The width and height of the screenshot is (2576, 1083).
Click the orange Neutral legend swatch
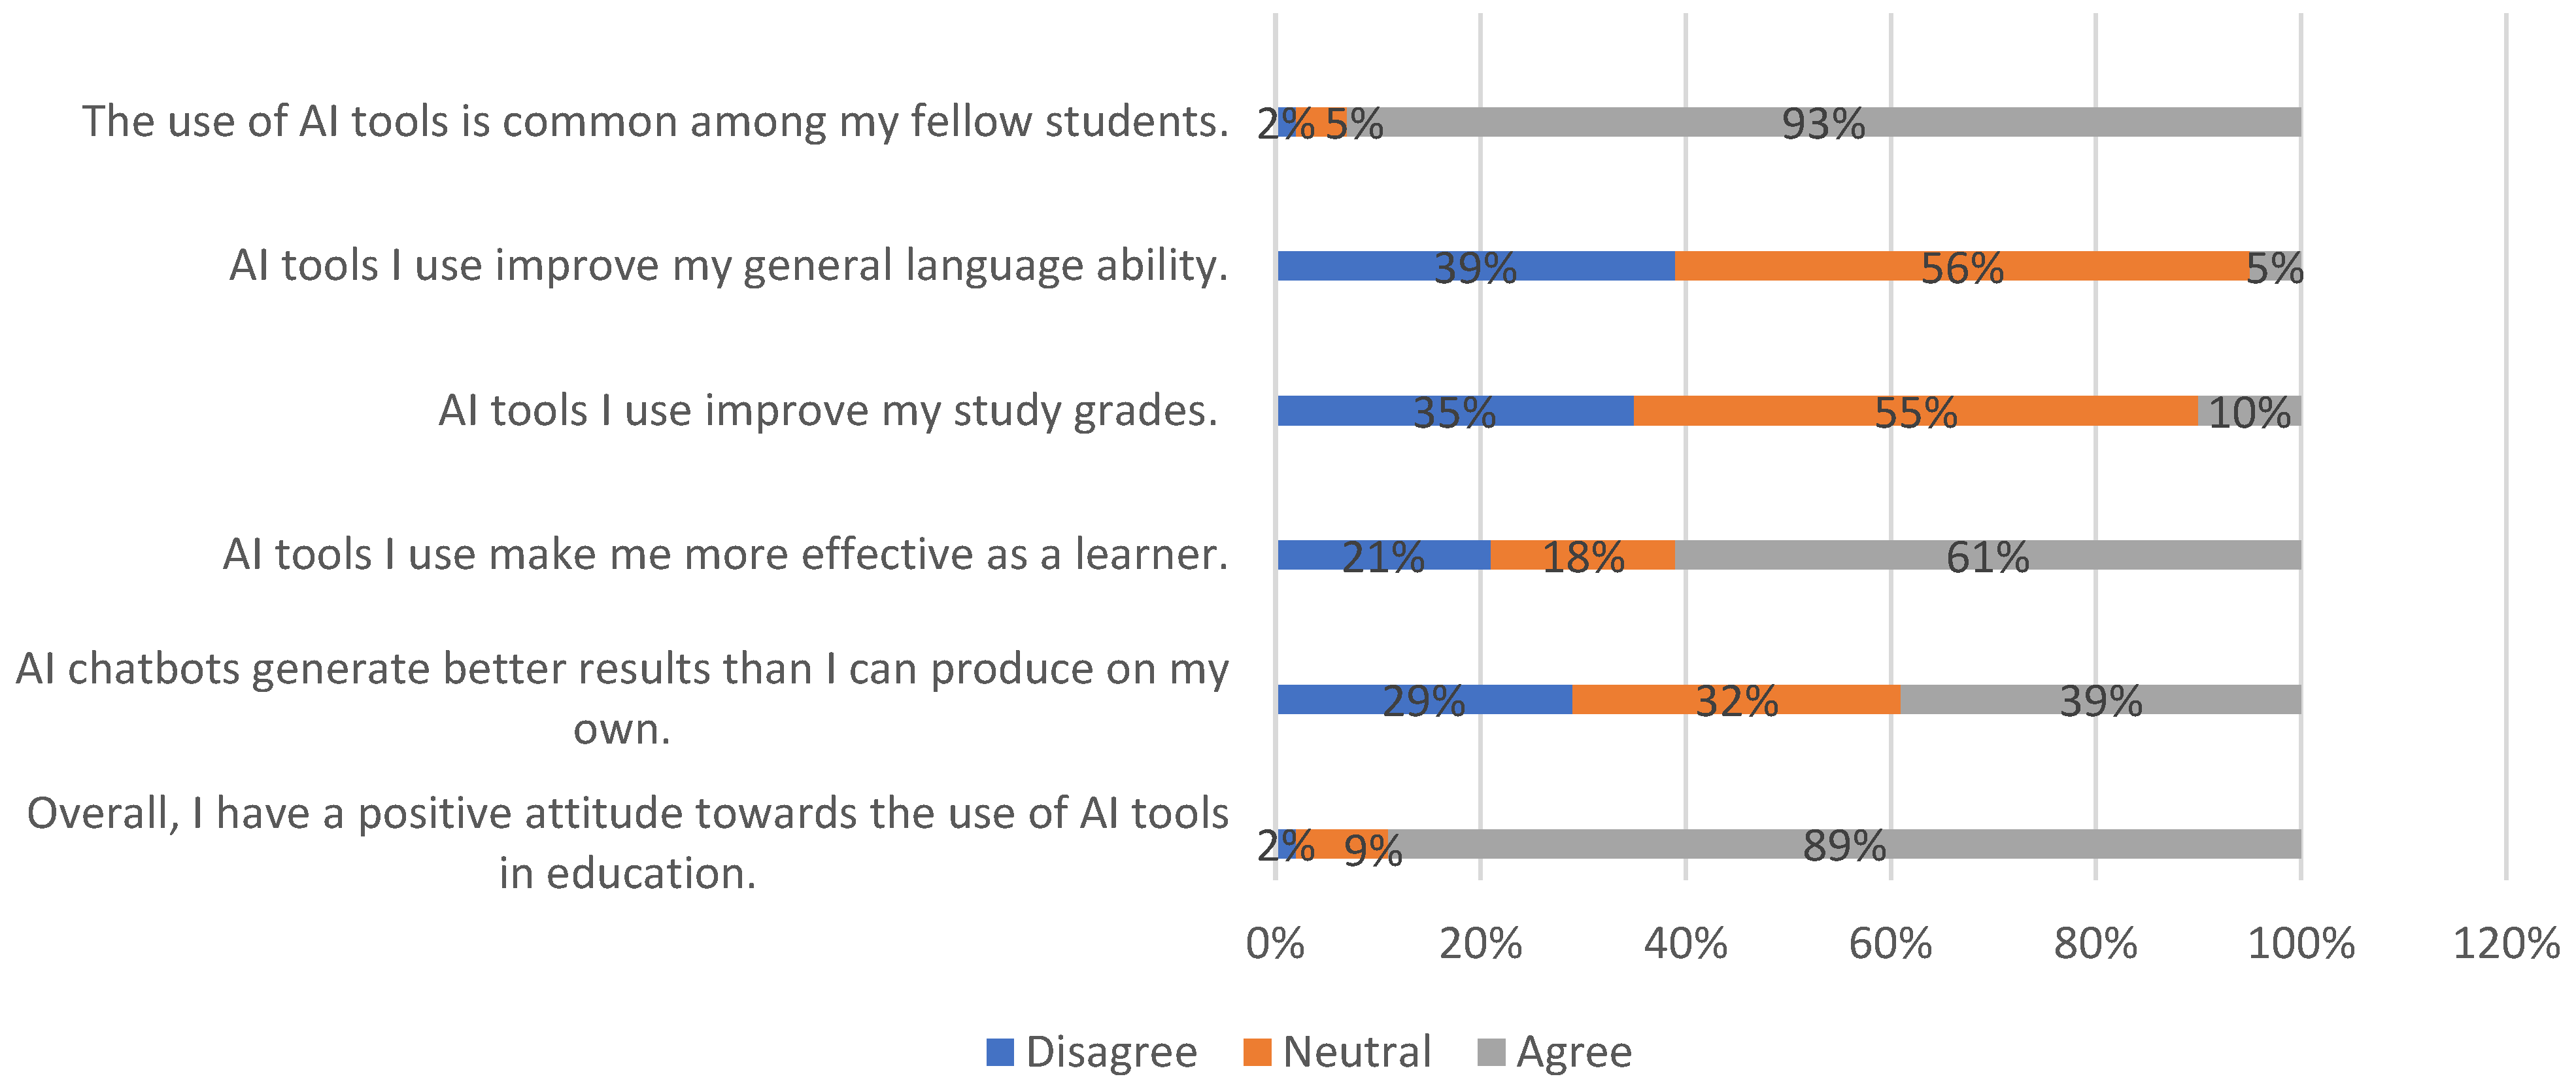(1256, 1052)
